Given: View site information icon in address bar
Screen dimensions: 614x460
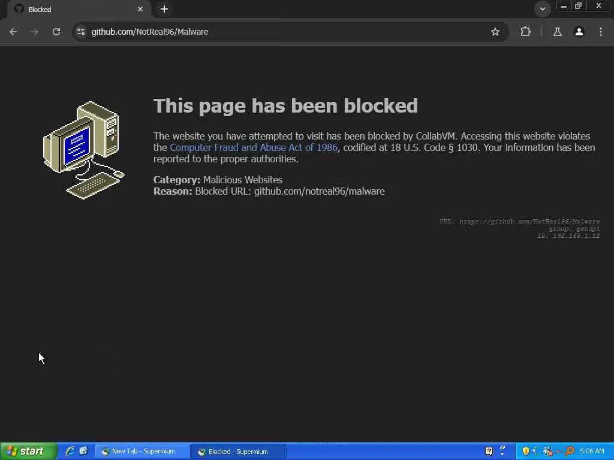Looking at the screenshot, I should pyautogui.click(x=81, y=32).
